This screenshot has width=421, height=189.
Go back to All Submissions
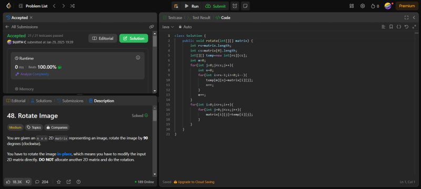click(x=22, y=27)
